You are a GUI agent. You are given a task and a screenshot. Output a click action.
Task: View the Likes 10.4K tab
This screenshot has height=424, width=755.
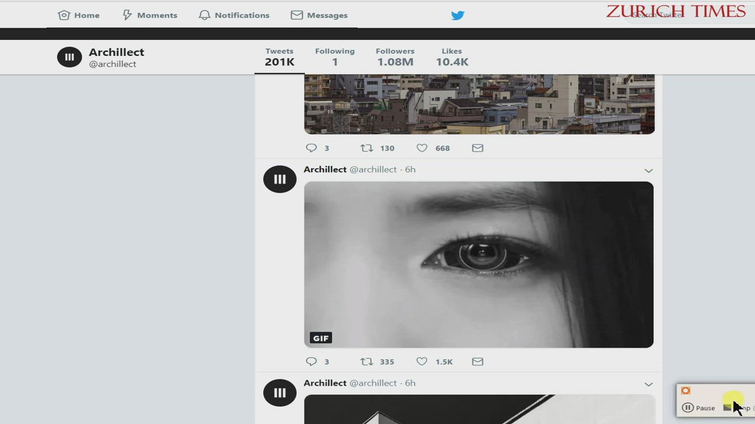(452, 57)
